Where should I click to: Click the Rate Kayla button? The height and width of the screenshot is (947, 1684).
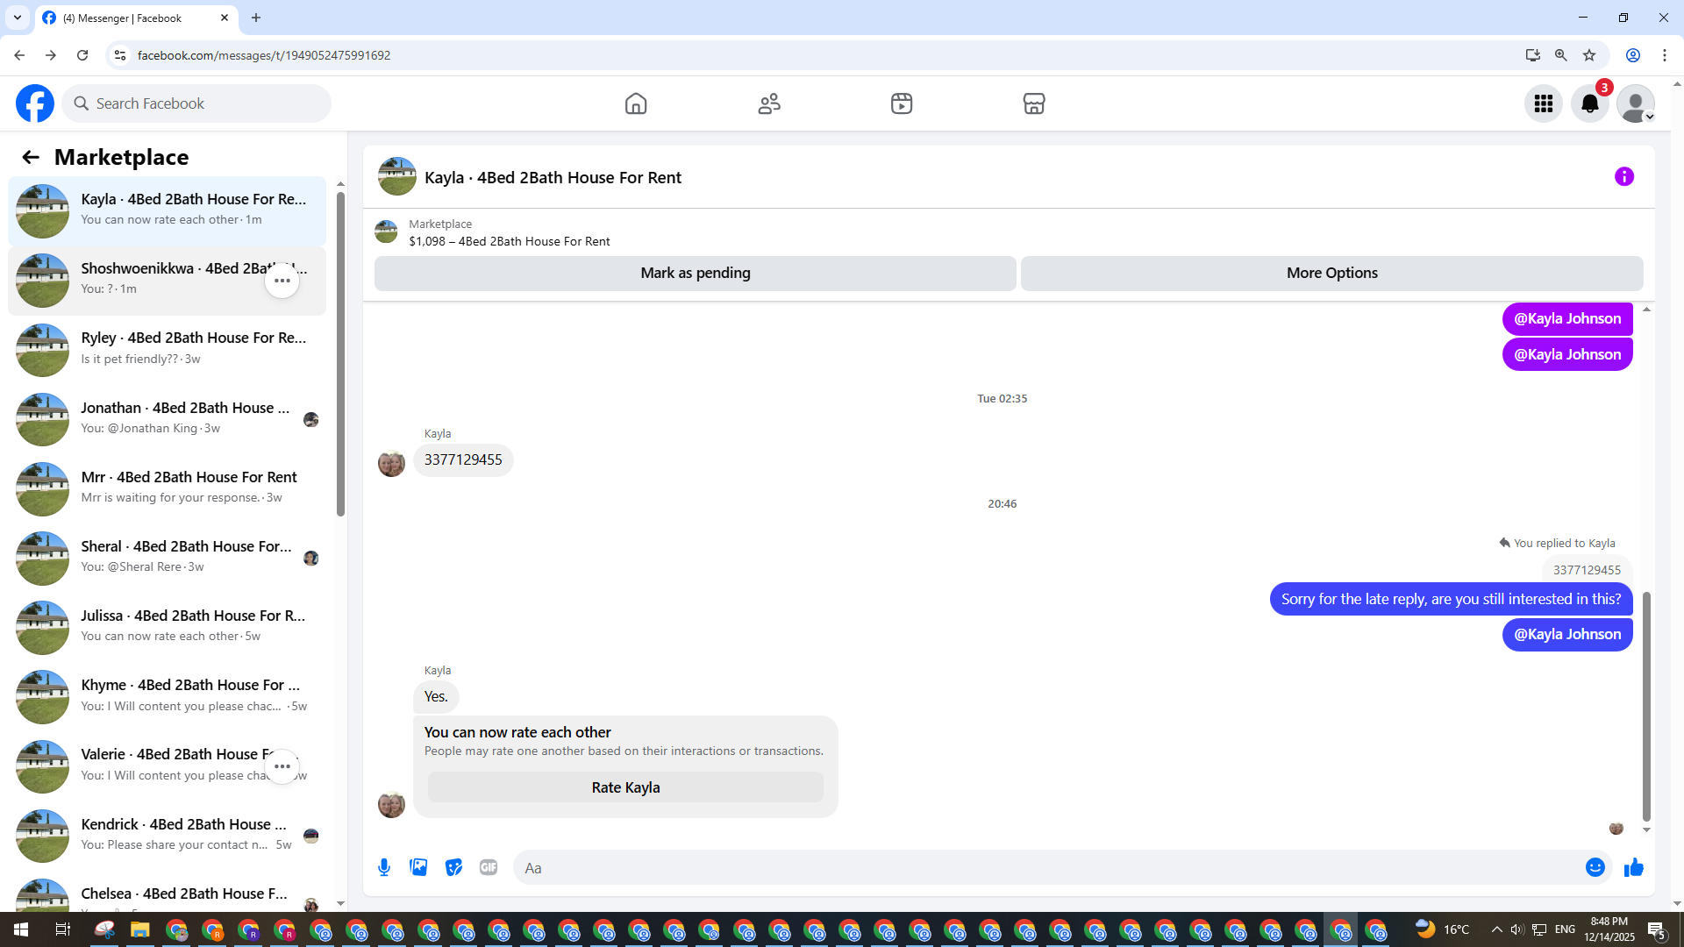pos(625,787)
